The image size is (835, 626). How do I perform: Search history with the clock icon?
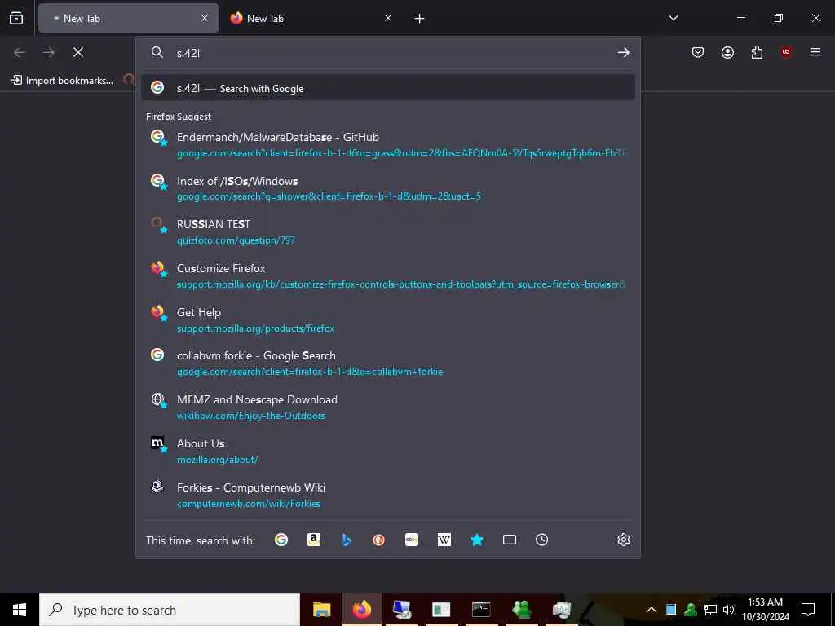coord(541,540)
